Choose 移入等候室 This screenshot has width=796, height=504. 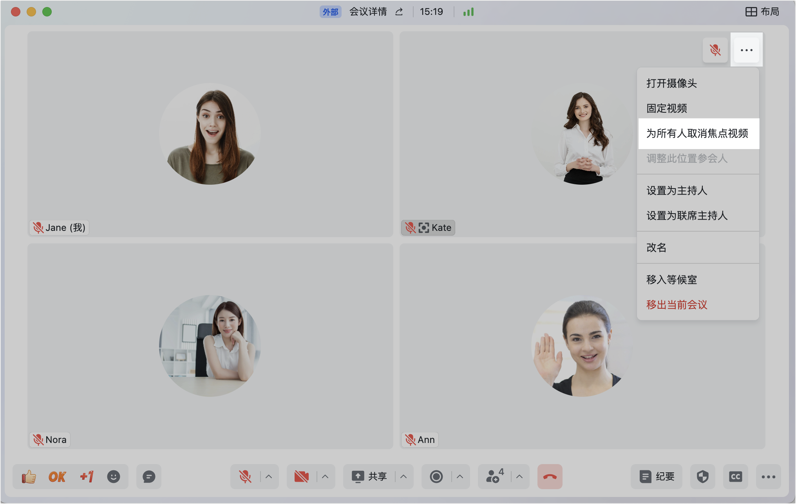[x=698, y=280]
